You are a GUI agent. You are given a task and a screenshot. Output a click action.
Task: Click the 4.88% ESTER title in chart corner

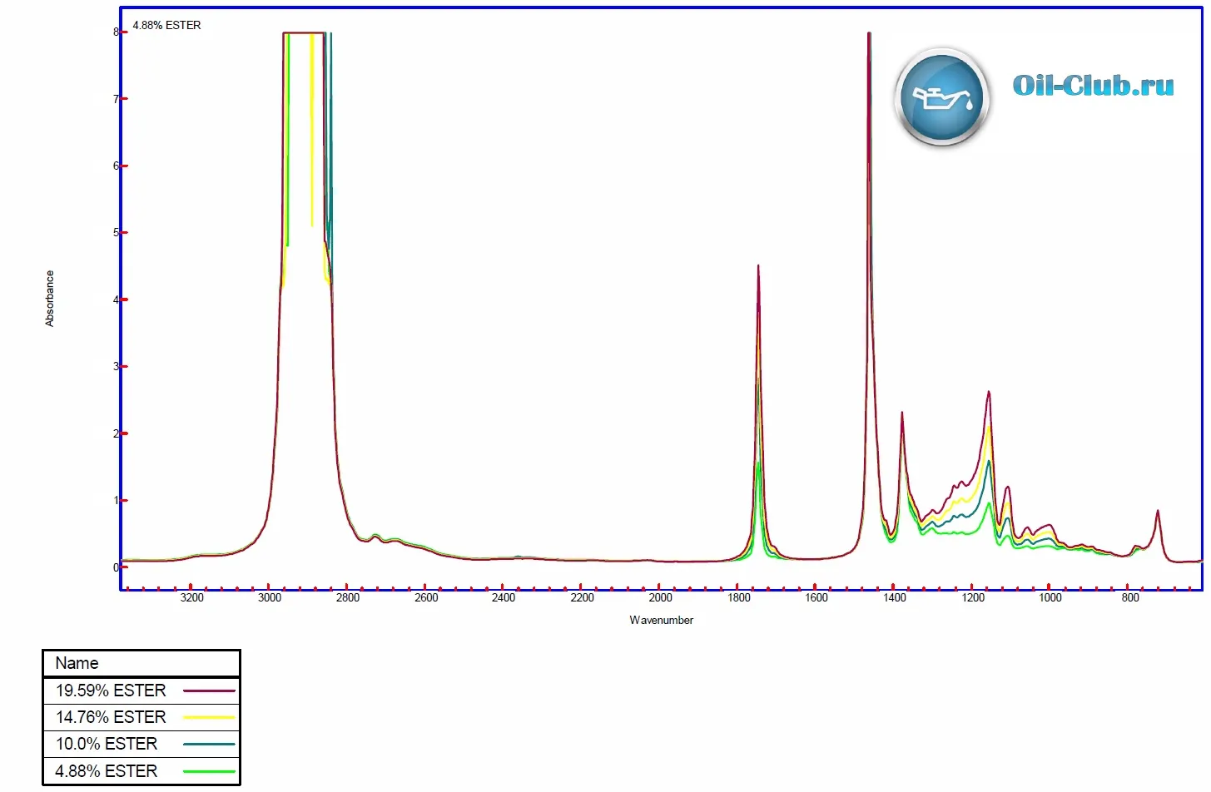click(166, 25)
